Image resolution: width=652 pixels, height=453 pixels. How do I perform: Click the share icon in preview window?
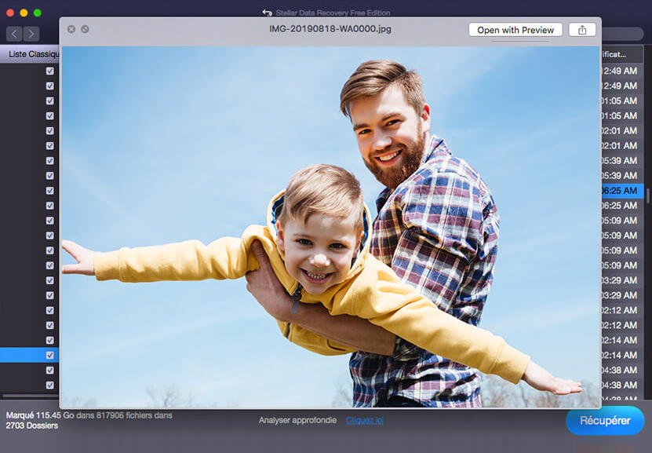tap(581, 30)
